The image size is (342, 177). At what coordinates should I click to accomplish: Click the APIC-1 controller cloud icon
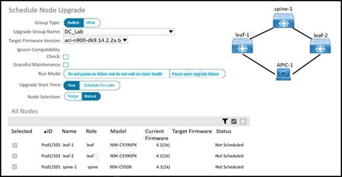(283, 73)
